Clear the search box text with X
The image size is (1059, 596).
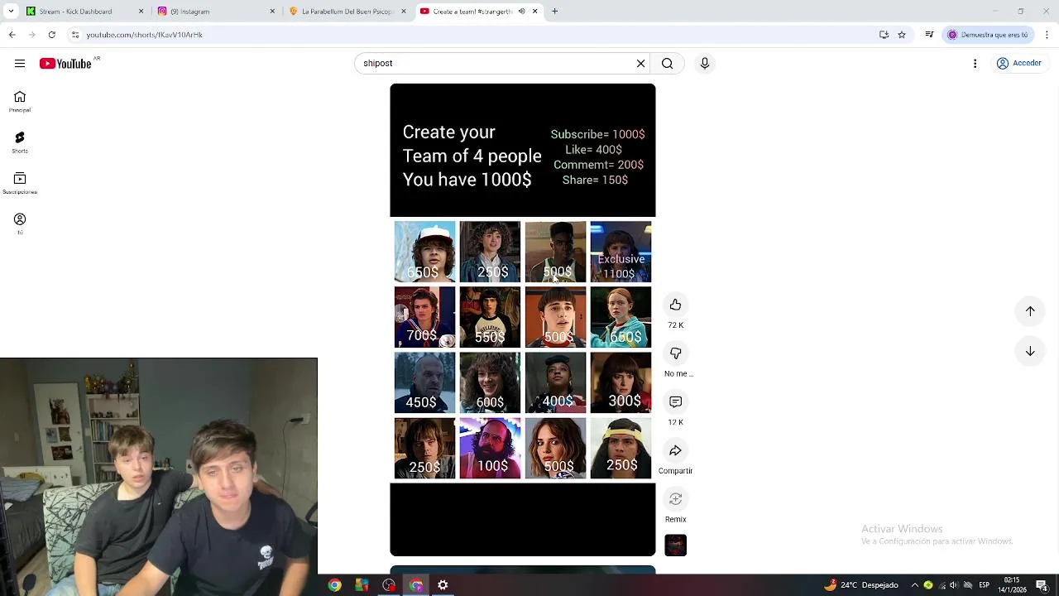640,64
